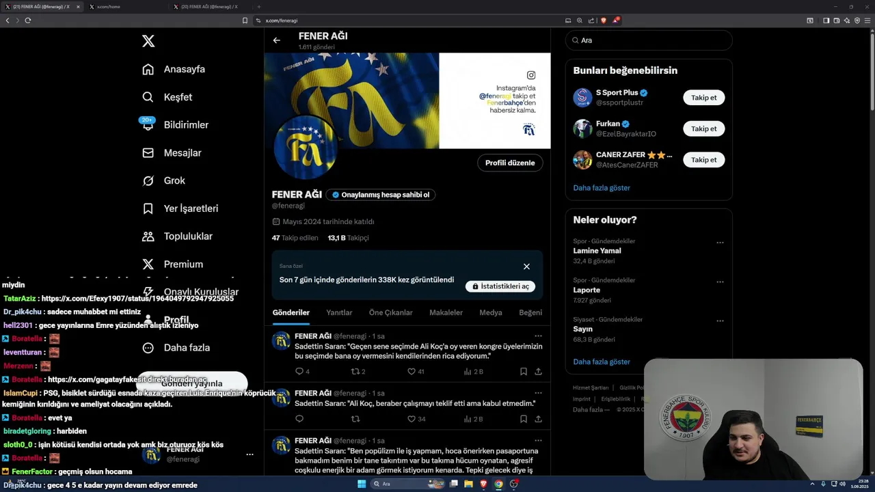Open Yer İşaretleri bookmarks
The width and height of the screenshot is (875, 492).
coord(180,208)
